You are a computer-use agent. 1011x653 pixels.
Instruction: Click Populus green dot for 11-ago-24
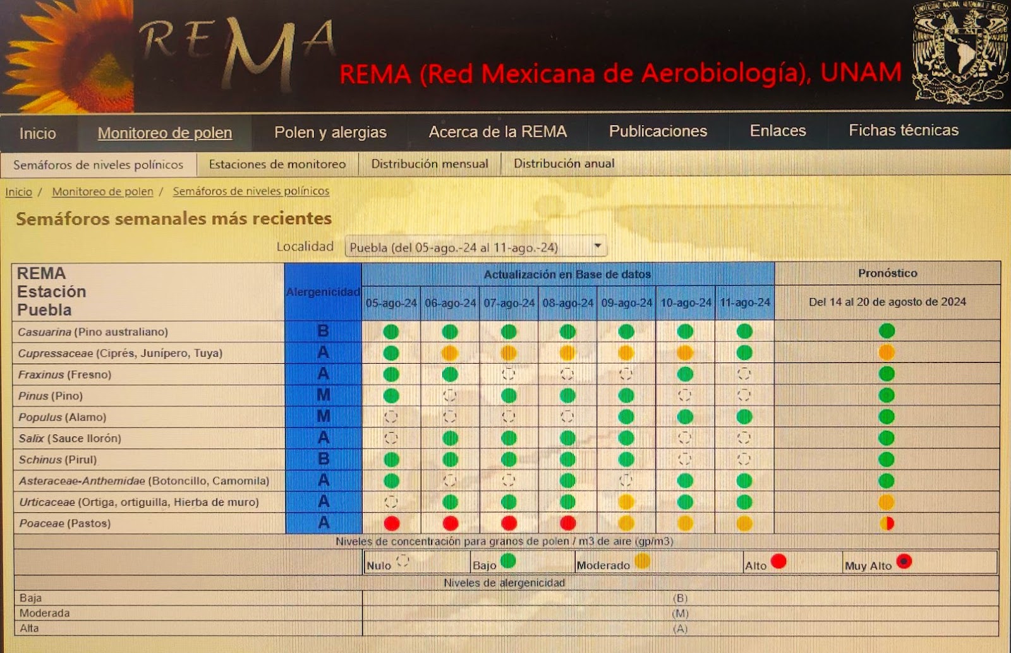(744, 417)
